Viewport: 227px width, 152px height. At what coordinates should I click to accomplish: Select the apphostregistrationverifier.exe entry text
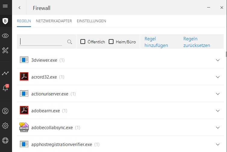coord(62,144)
